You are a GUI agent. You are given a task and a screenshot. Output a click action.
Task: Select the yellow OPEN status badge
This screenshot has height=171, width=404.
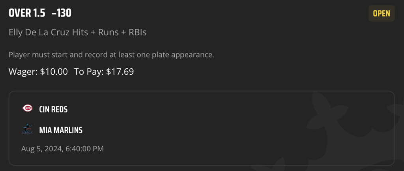tap(382, 13)
